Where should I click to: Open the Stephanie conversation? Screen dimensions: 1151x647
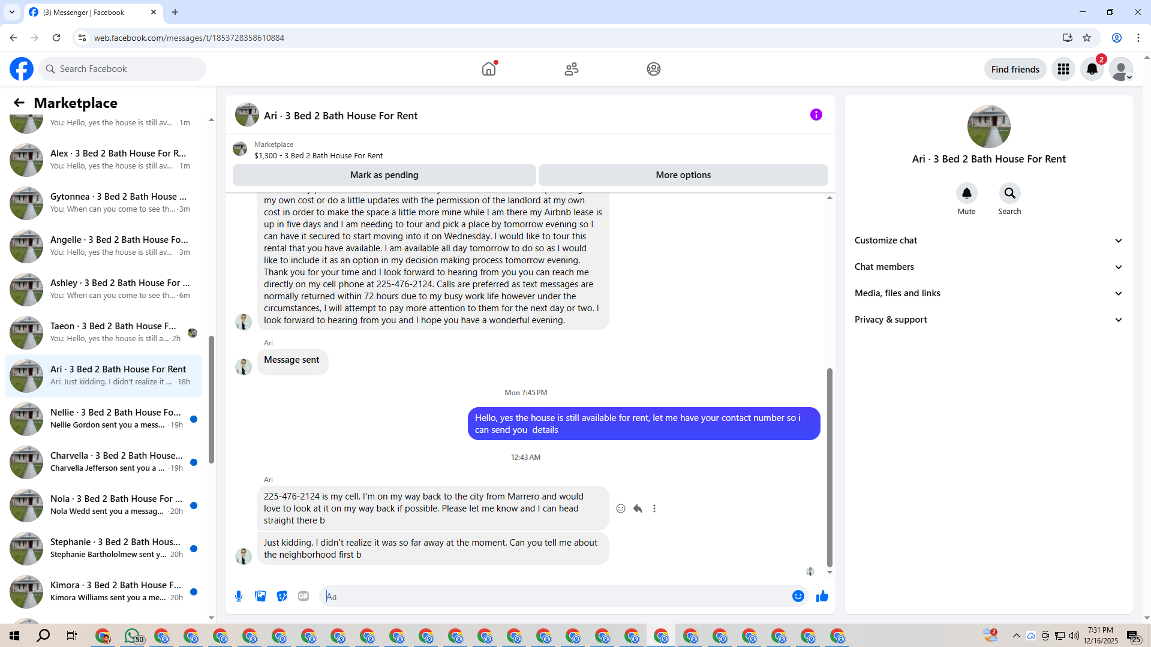click(103, 548)
